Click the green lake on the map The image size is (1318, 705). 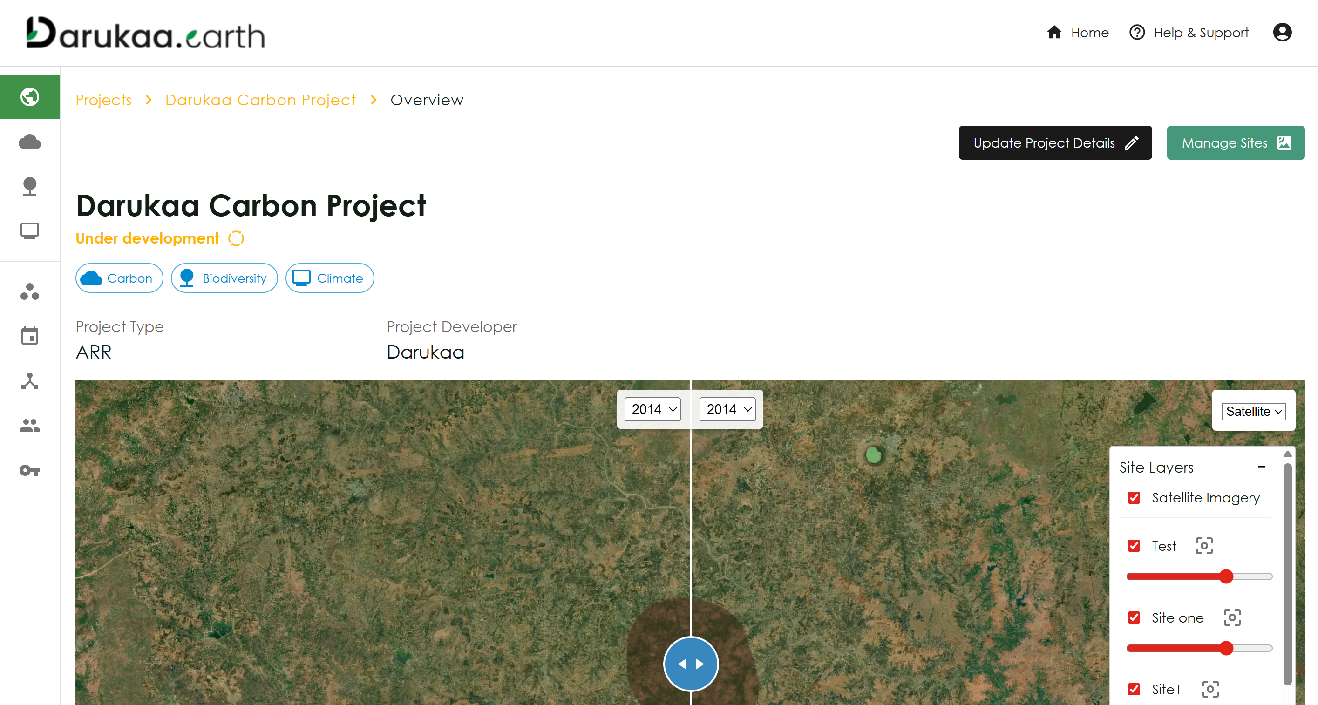[x=873, y=455]
